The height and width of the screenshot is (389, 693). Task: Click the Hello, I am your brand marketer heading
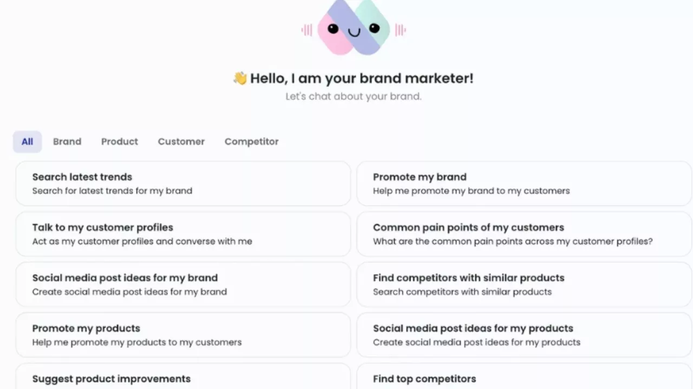(x=361, y=78)
